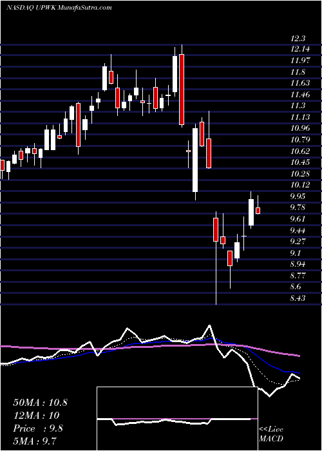Click the 10.79 price axis label

click(301, 140)
